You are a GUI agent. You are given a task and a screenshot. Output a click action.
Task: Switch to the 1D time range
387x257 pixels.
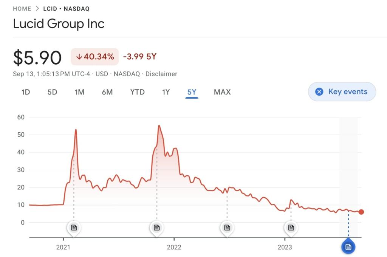[26, 92]
